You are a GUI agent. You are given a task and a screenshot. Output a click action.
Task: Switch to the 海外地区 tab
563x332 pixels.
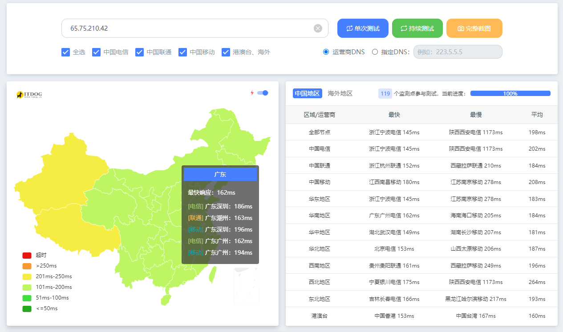pos(340,93)
